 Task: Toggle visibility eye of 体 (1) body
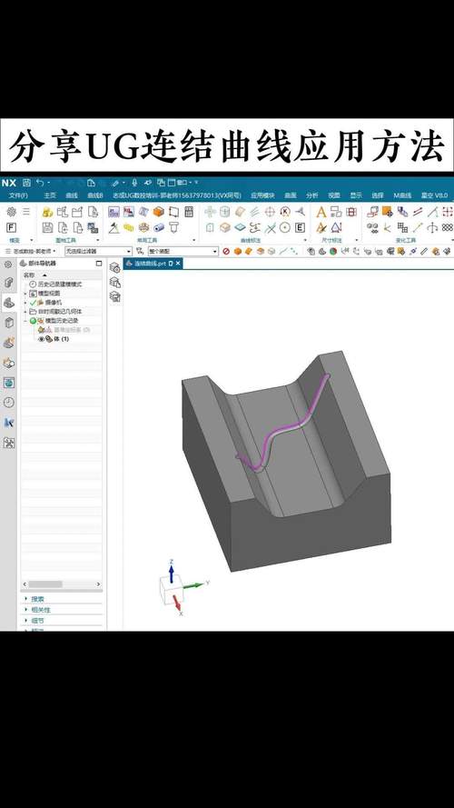[x=42, y=339]
